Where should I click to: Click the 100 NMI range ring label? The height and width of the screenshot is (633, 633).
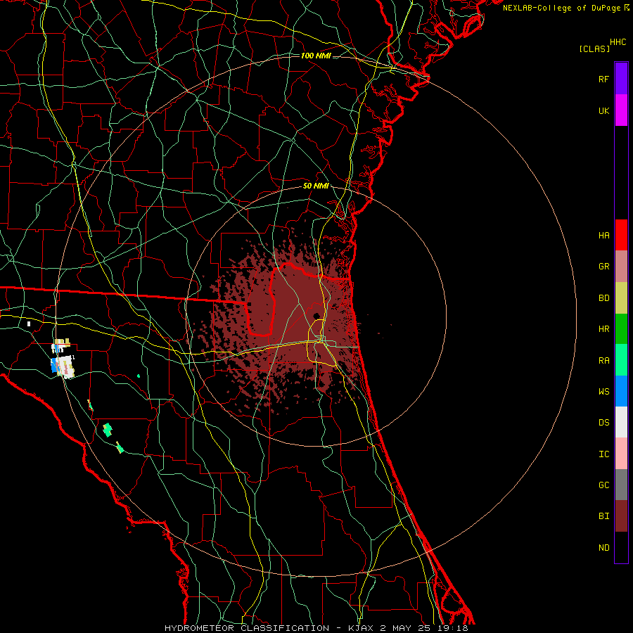[316, 56]
